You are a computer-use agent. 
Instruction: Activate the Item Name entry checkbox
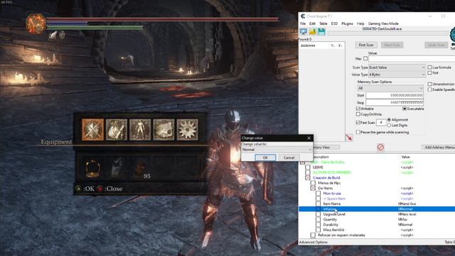(318, 204)
